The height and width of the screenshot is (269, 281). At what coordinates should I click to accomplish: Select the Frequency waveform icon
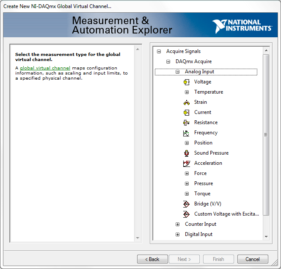pyautogui.click(x=187, y=133)
